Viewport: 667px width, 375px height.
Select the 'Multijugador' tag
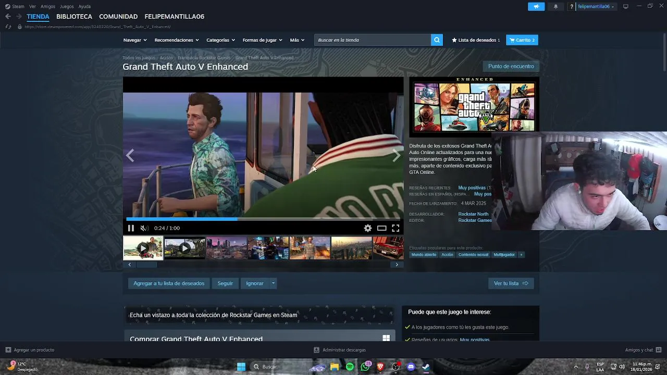(504, 255)
